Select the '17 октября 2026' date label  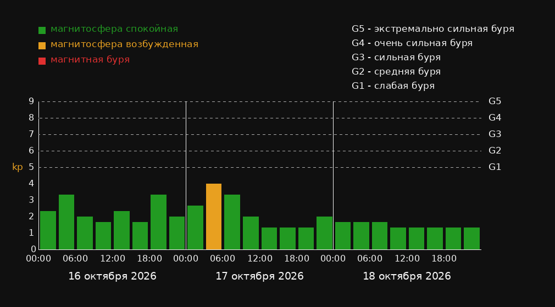click(x=259, y=276)
